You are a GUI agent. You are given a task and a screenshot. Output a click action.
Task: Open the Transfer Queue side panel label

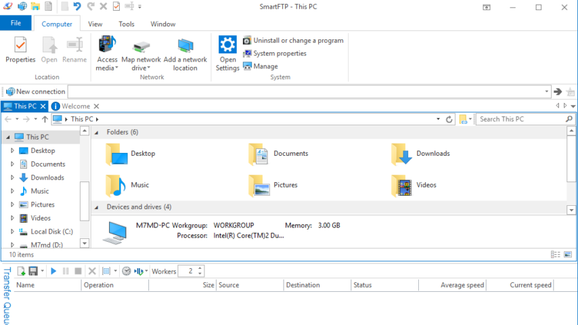coord(7,296)
